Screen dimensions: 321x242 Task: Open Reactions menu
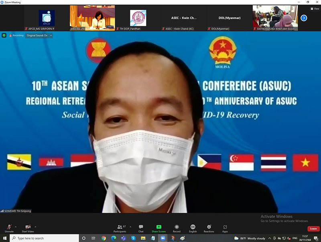(209, 228)
